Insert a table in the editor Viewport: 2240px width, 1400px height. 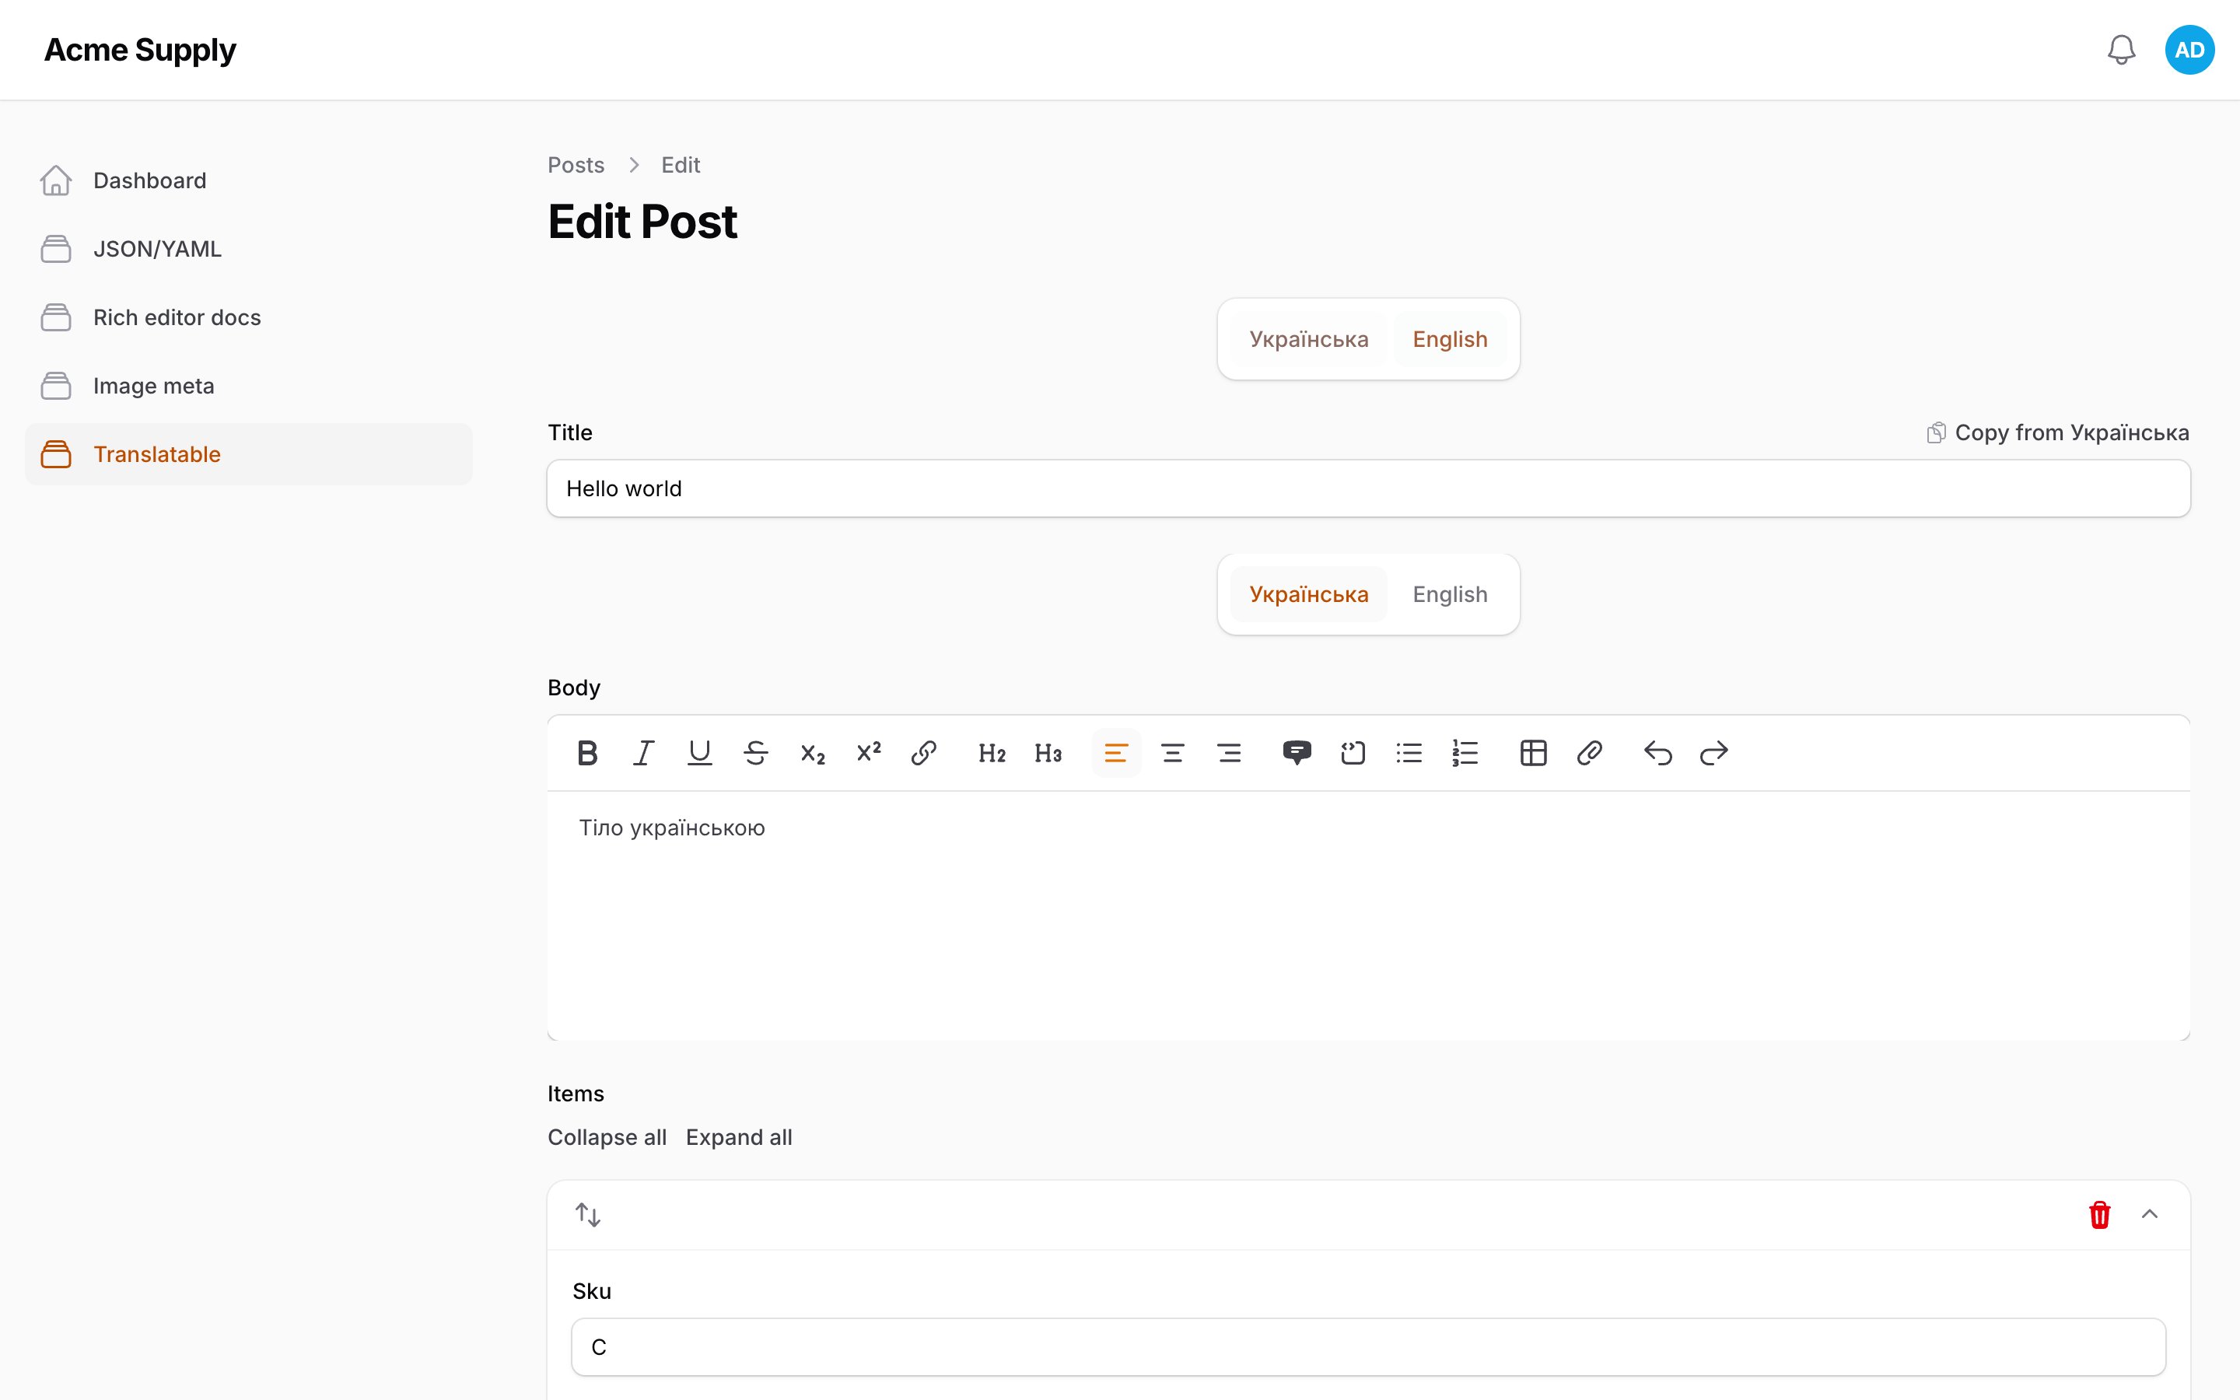pos(1533,753)
